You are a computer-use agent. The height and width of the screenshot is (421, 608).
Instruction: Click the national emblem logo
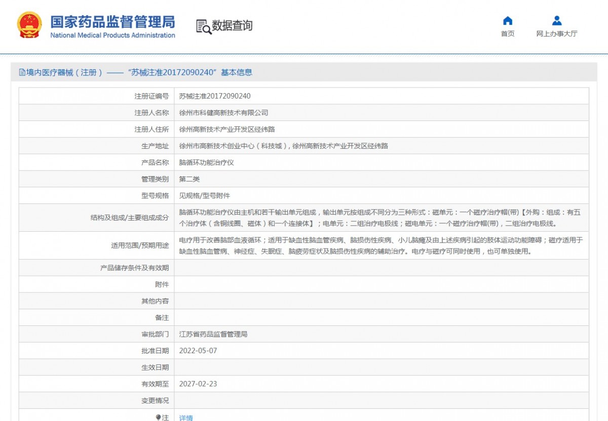click(30, 25)
